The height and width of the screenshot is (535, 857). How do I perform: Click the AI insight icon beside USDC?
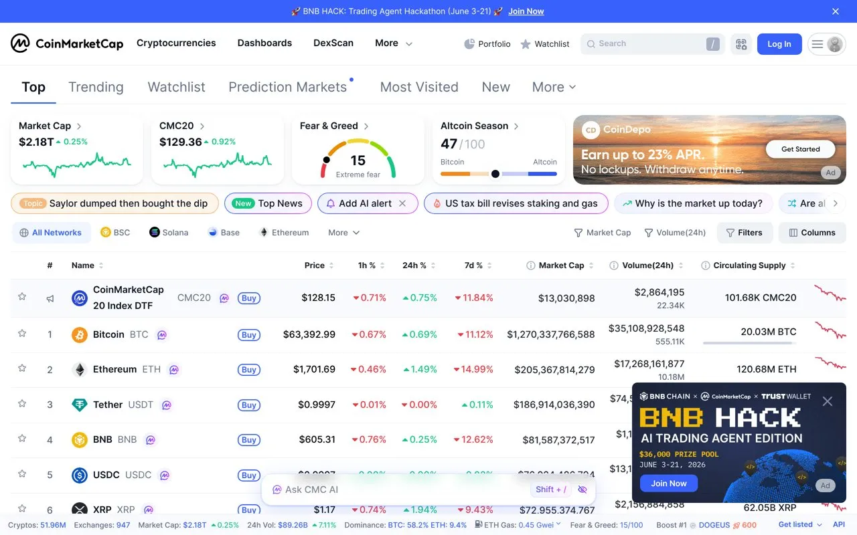(x=164, y=475)
